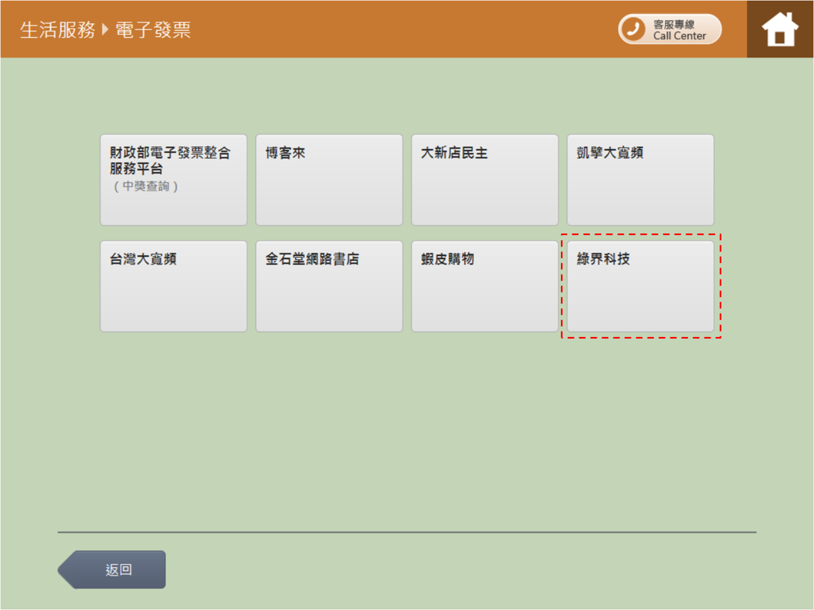Open the 客服專線 Call Center button
814x610 pixels.
tap(670, 29)
